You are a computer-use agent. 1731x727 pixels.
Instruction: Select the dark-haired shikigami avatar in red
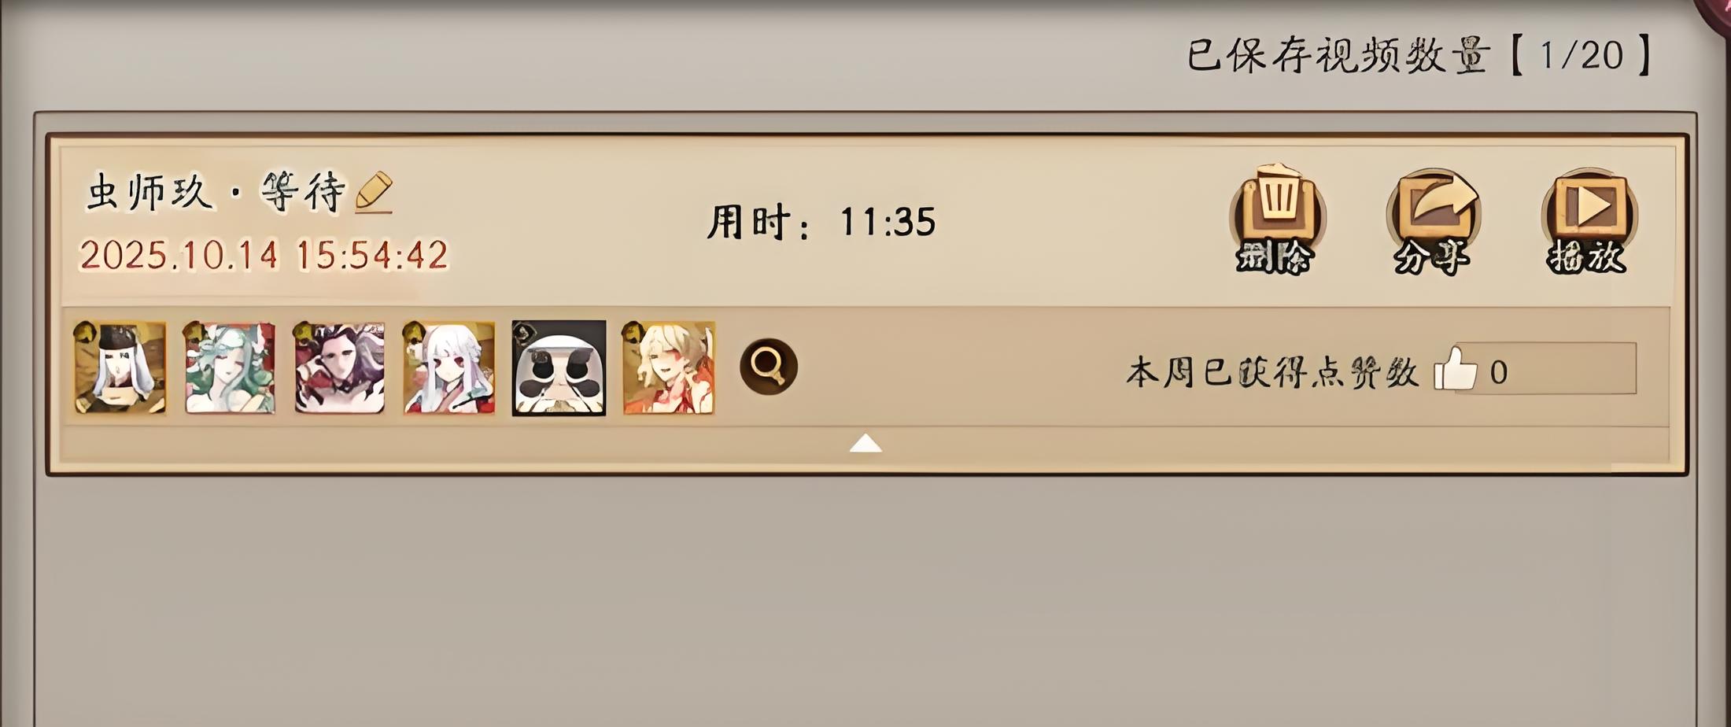[339, 367]
